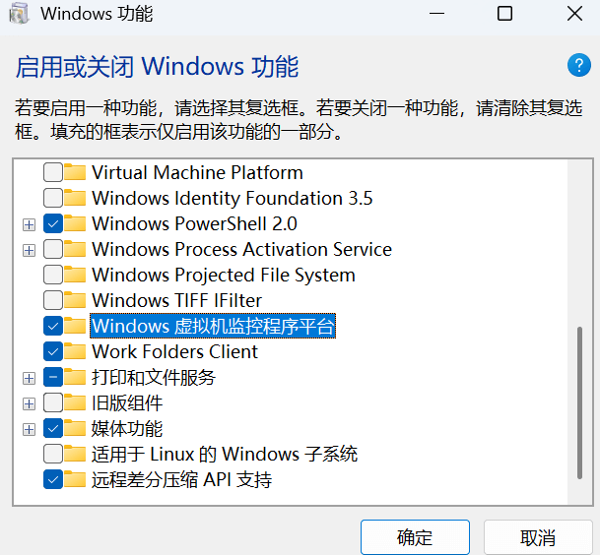600x555 pixels.
Task: Click folder icon beside Windows TIFF IFilter
Action: point(76,300)
